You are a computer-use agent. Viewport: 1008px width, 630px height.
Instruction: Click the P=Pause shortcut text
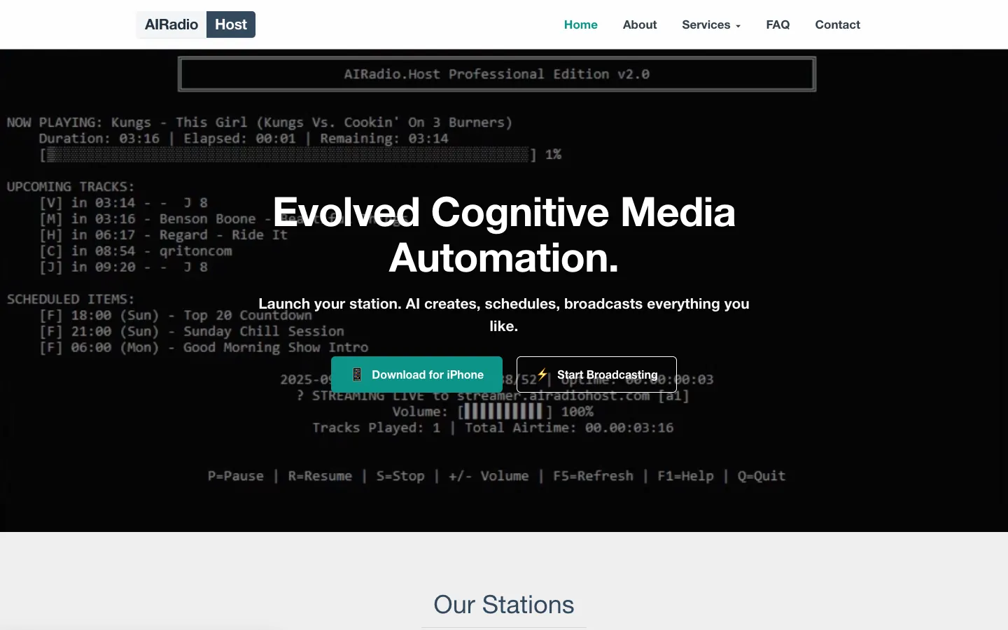click(236, 476)
